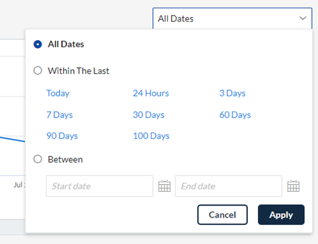Open the End date calendar picker icon

(293, 186)
